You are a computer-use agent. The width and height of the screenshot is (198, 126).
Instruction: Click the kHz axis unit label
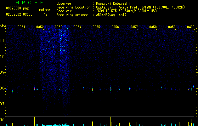tap(3, 26)
